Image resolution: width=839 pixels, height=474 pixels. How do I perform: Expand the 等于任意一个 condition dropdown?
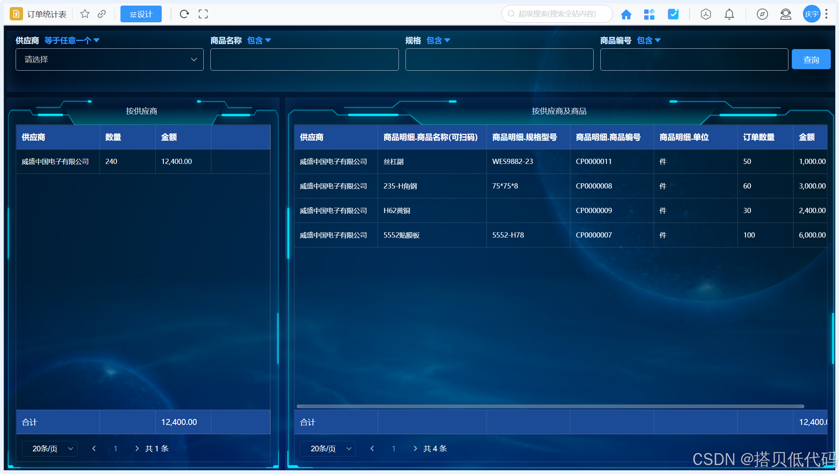72,40
